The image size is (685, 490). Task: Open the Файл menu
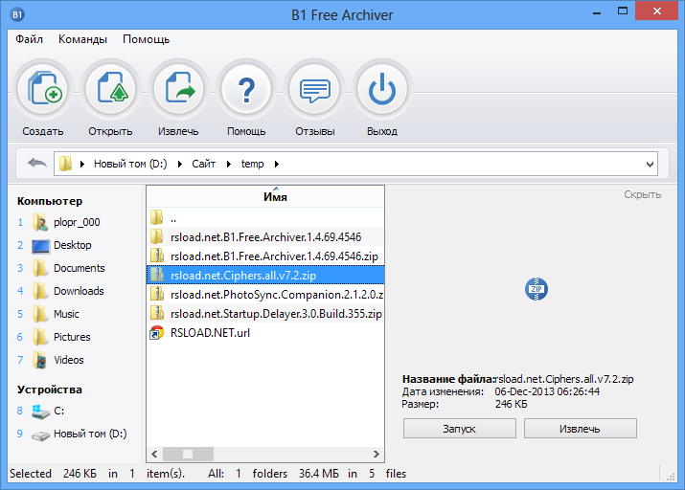click(x=30, y=39)
